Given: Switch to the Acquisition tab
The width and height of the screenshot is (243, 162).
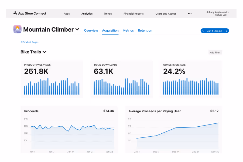Looking at the screenshot, I should (x=110, y=31).
